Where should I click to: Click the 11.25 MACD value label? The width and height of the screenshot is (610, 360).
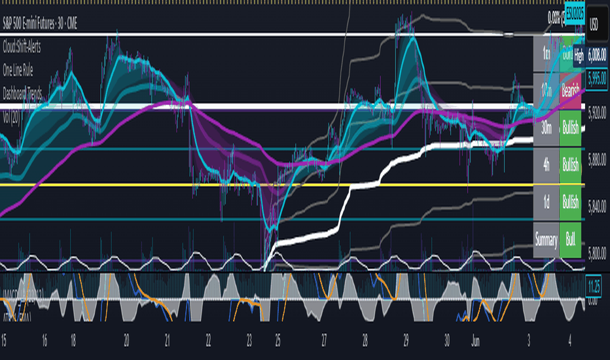[x=594, y=287]
